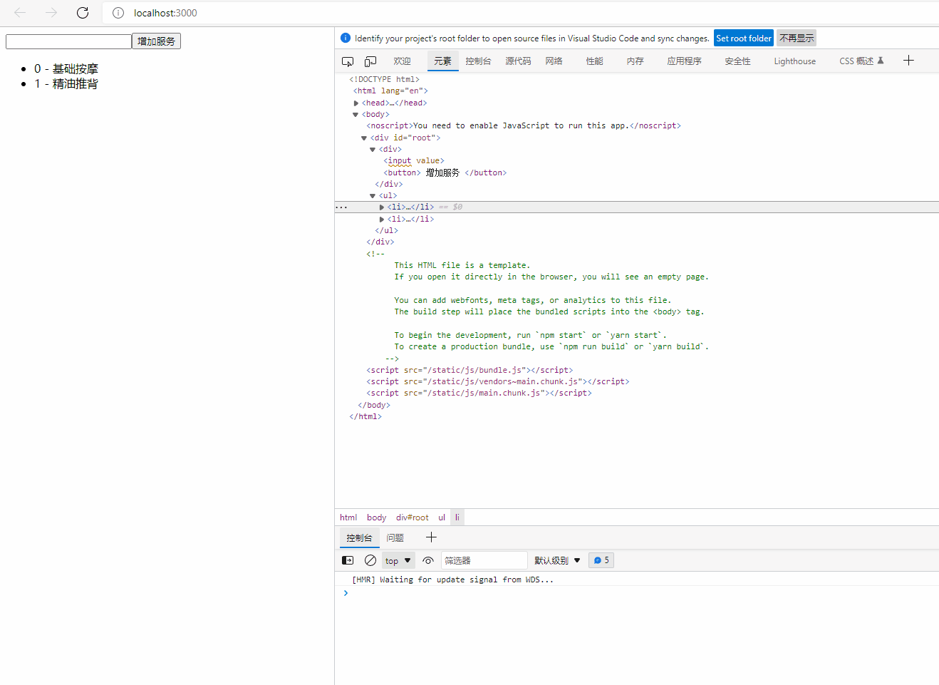This screenshot has width=939, height=685.
Task: Collapse the div id="root" node
Action: pos(364,138)
